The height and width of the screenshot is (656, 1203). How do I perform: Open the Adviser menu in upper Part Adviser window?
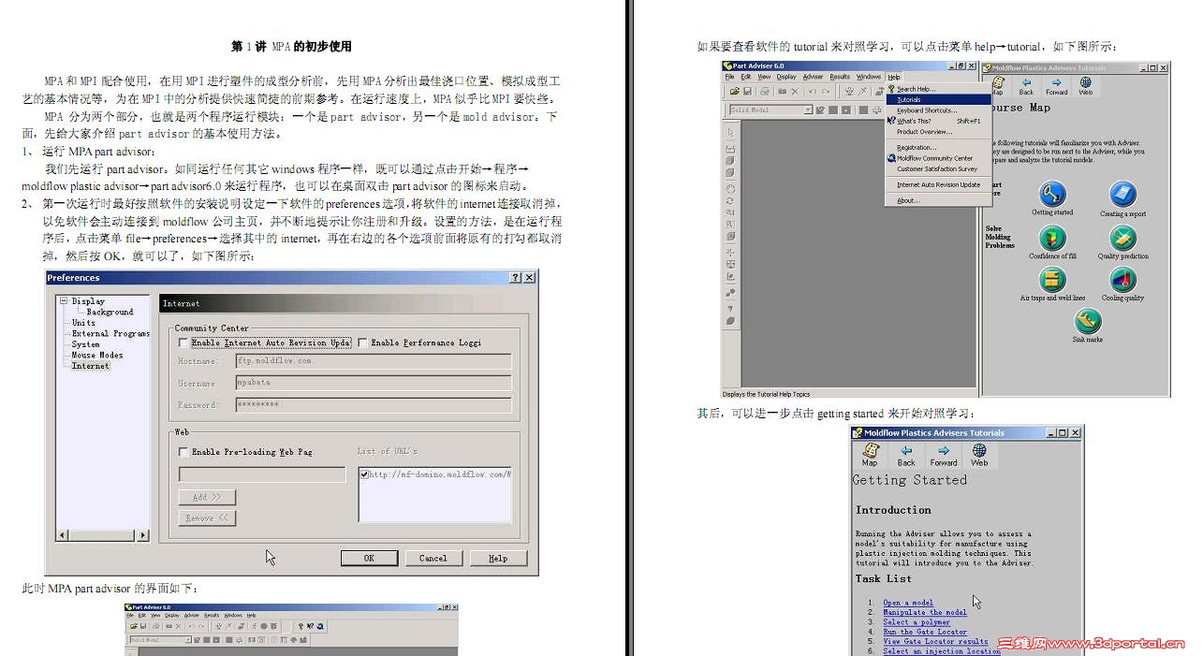pos(813,77)
